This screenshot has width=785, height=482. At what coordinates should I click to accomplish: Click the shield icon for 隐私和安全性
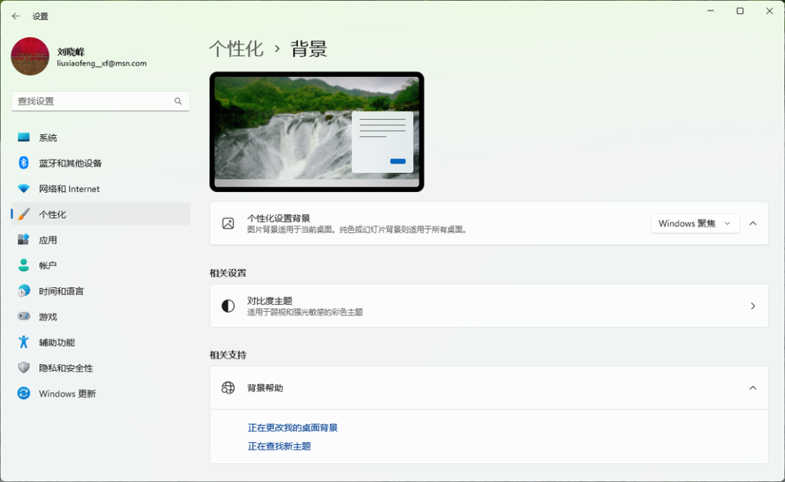pos(23,367)
